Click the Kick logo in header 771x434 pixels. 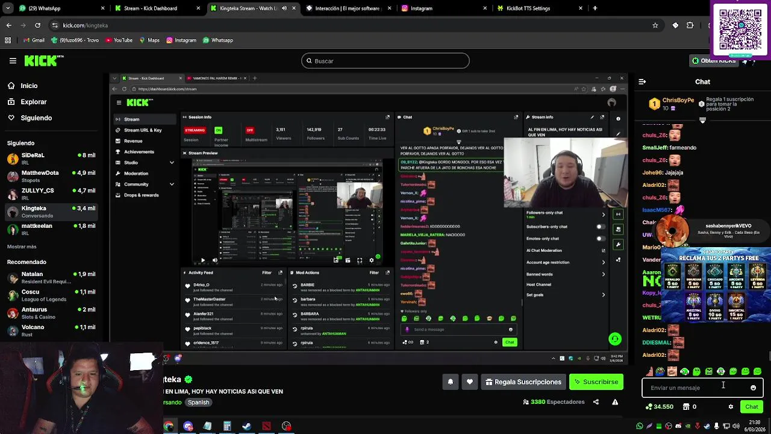(44, 60)
